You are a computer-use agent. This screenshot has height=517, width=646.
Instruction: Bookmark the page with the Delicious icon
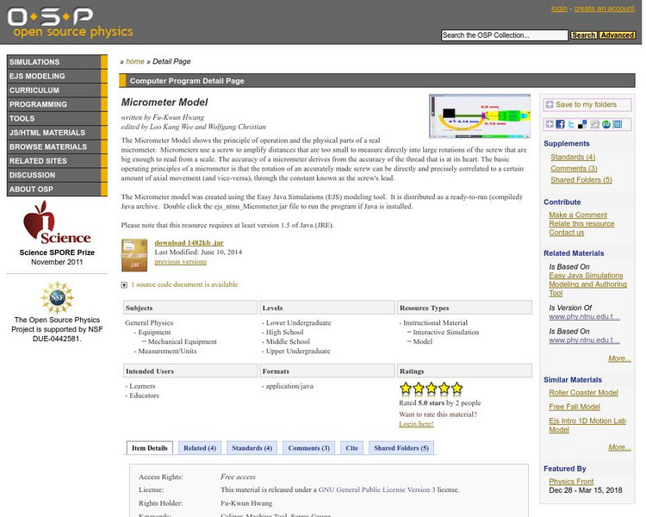[x=582, y=124]
